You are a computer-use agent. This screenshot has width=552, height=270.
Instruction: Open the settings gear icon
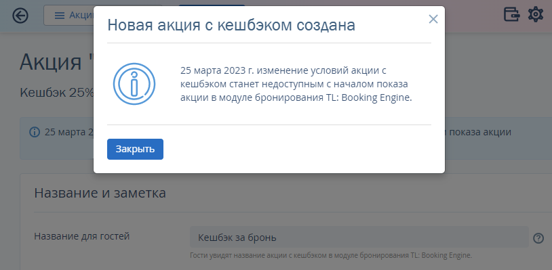coord(536,14)
